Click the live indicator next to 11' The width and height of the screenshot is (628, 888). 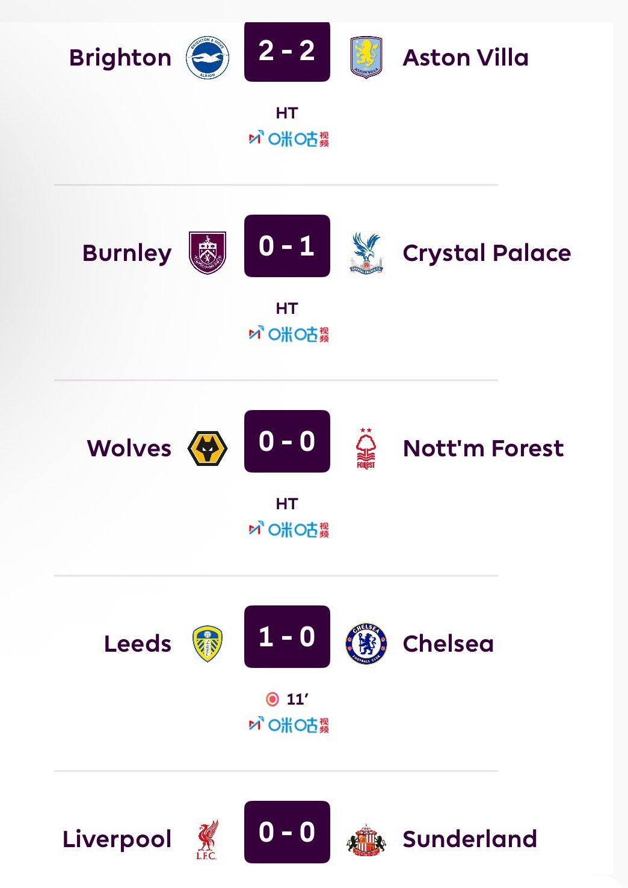tap(272, 699)
